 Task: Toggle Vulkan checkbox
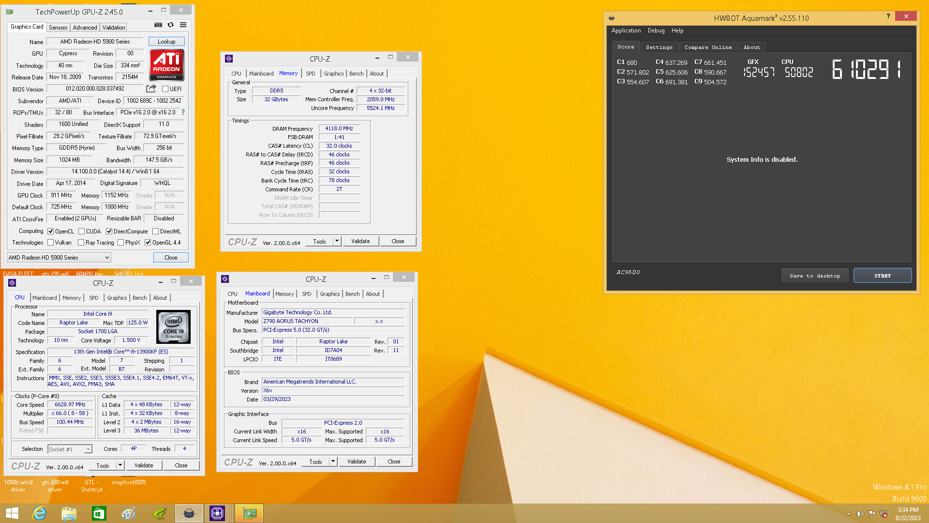[50, 243]
